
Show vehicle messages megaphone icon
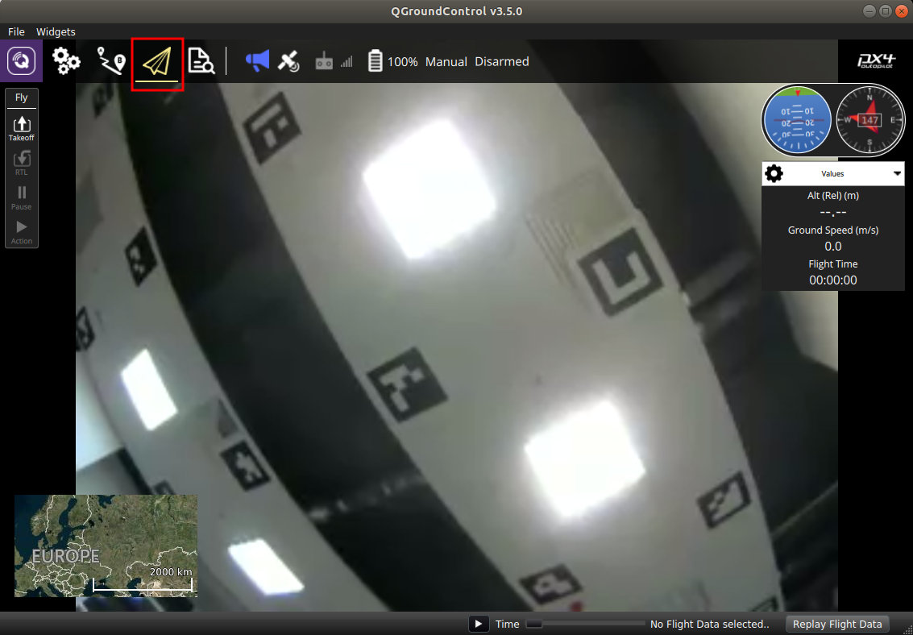pos(257,61)
